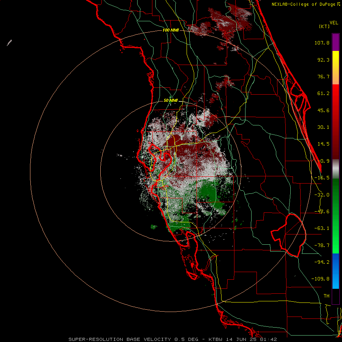Image resolution: width=342 pixels, height=342 pixels.
Task: Select the 14.5 scale value
Action: click(323, 144)
